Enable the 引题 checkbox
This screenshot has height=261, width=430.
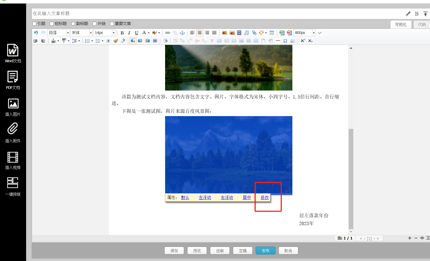pos(35,24)
